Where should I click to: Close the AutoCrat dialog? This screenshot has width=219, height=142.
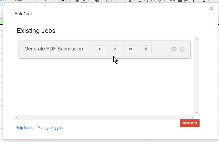click(211, 9)
